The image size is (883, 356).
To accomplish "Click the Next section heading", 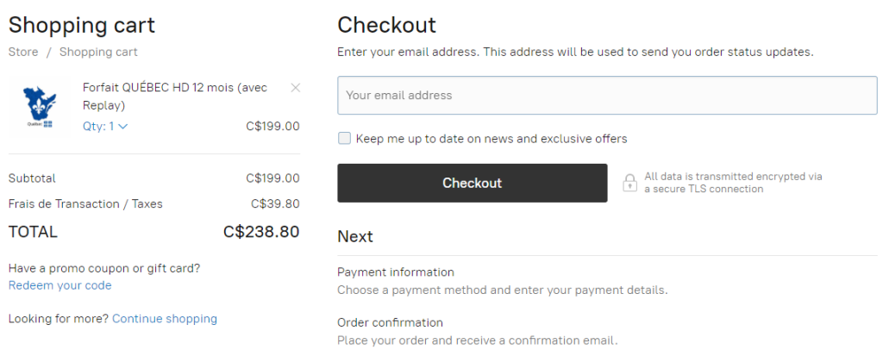I will tap(355, 236).
